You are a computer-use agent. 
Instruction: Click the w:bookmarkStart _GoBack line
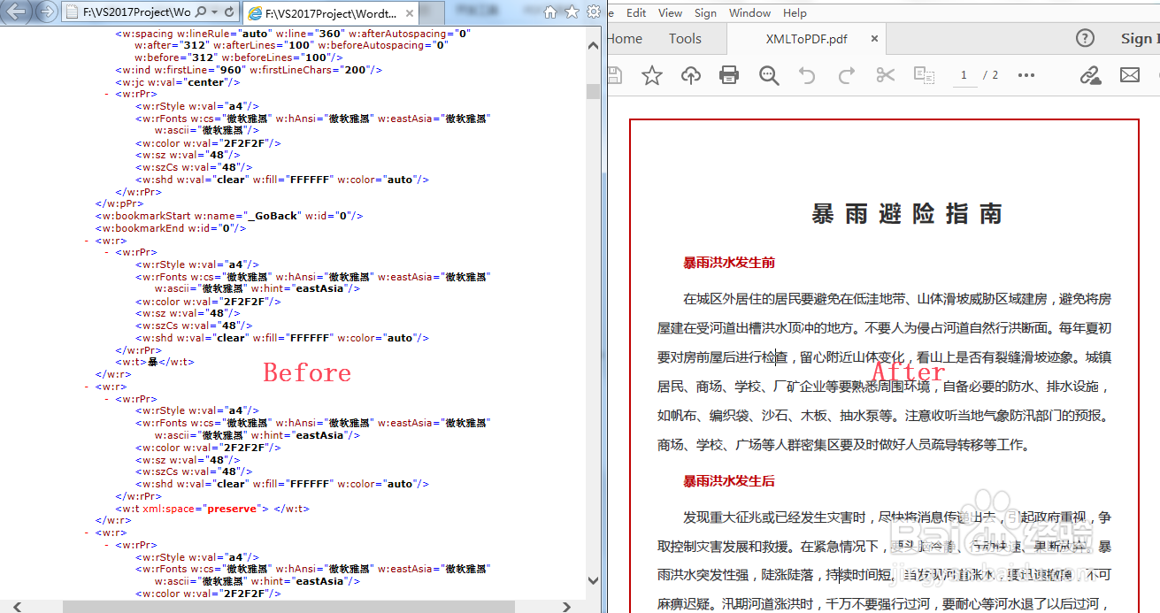(229, 216)
